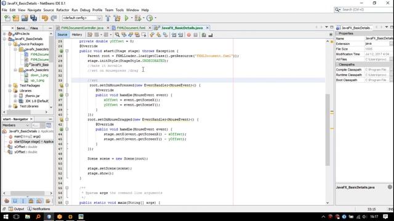Click the Previous Bookmark icon
Image resolution: width=394 pixels, height=221 pixels.
click(x=152, y=35)
